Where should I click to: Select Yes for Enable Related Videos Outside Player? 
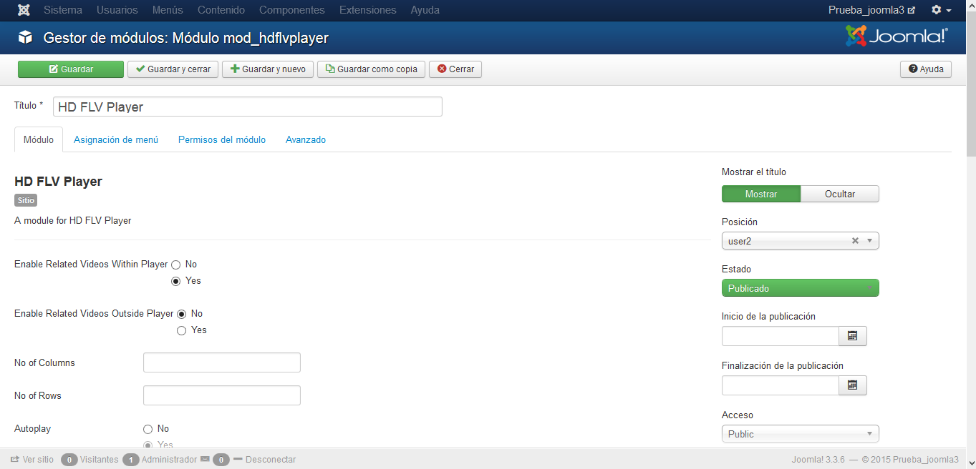coord(182,330)
